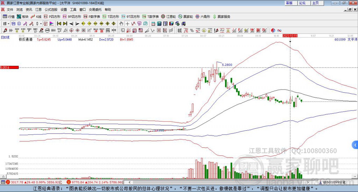Screen dimensions: 358x192
Task: Open the 交易委托 menu
Action: tap(95, 9)
